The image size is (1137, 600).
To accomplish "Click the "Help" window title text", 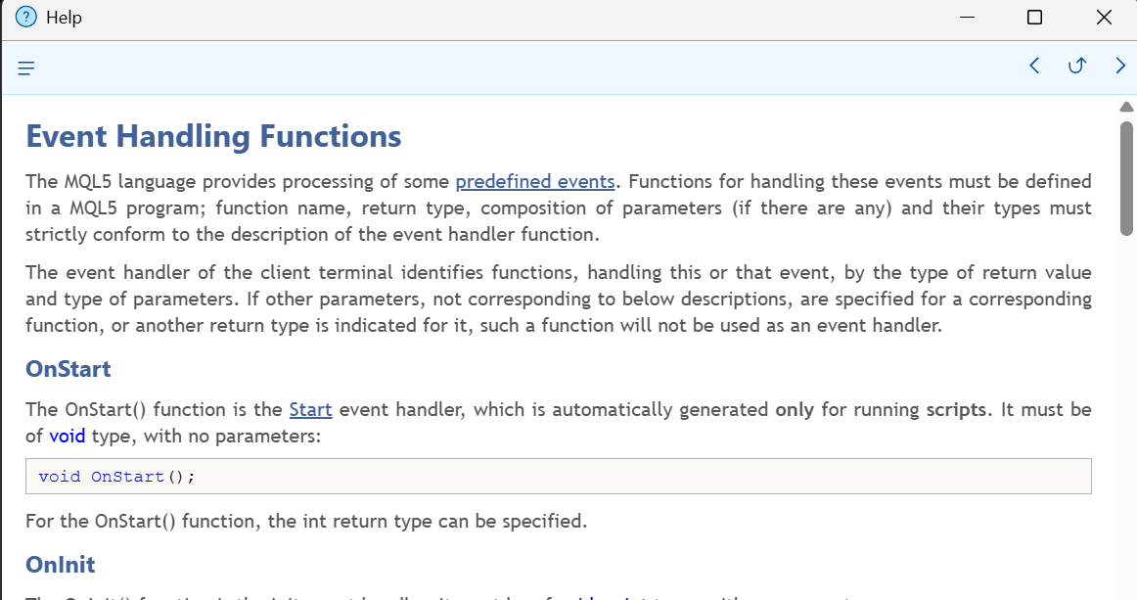I will (64, 18).
